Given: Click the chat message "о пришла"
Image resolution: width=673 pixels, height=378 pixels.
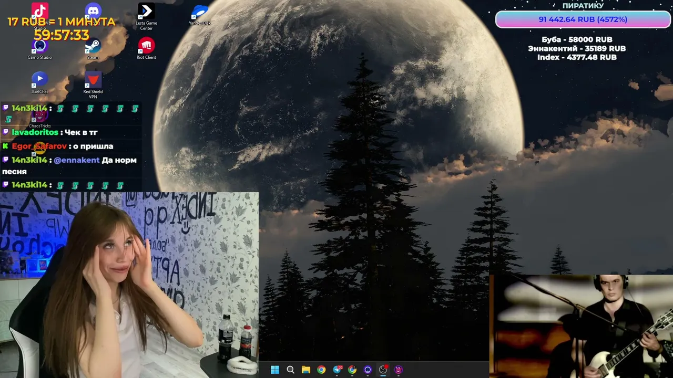Looking at the screenshot, I should [x=93, y=146].
